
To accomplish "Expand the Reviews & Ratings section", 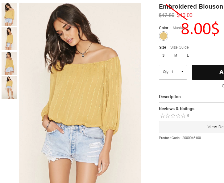I will pyautogui.click(x=176, y=109).
